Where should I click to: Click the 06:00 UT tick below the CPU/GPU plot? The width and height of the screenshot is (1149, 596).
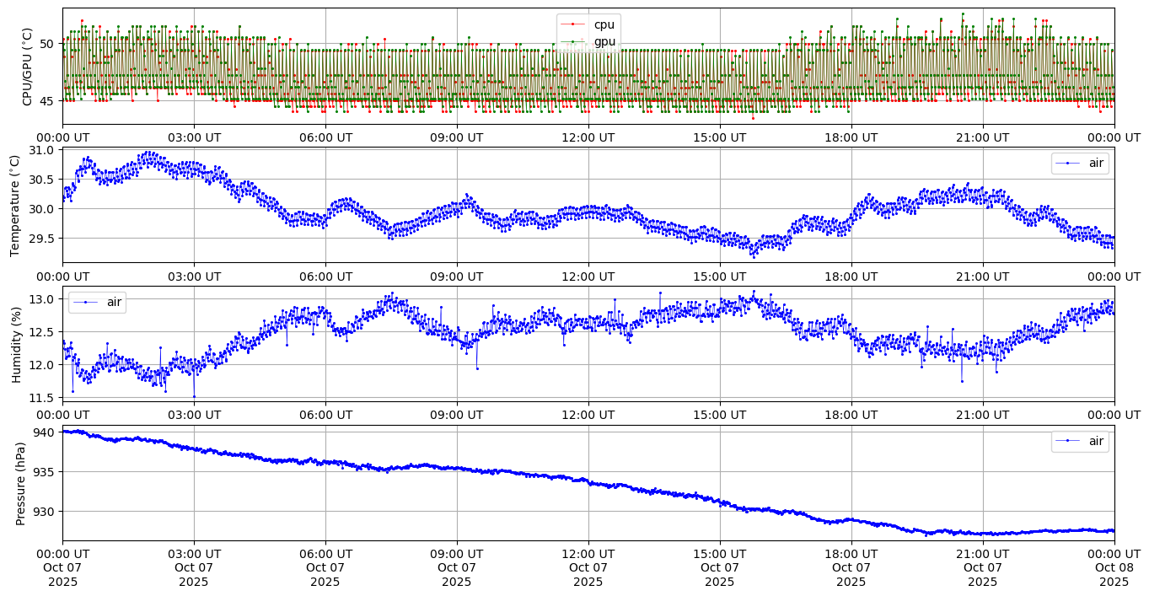[325, 137]
